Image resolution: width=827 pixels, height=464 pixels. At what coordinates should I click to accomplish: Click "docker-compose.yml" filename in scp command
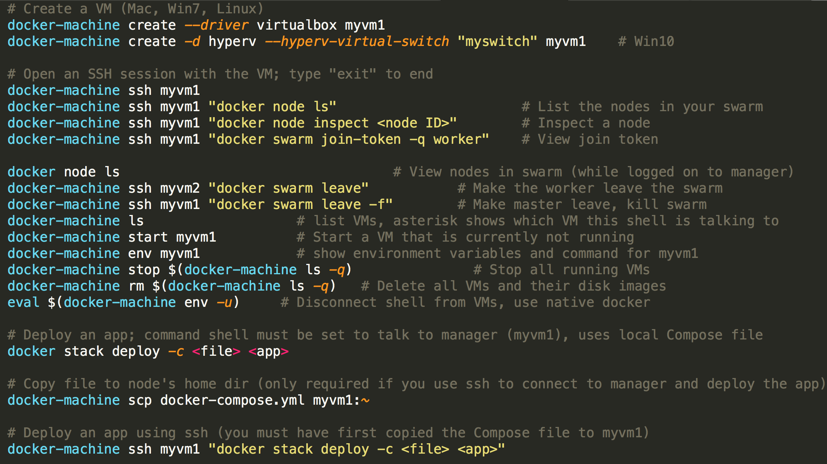coord(232,400)
